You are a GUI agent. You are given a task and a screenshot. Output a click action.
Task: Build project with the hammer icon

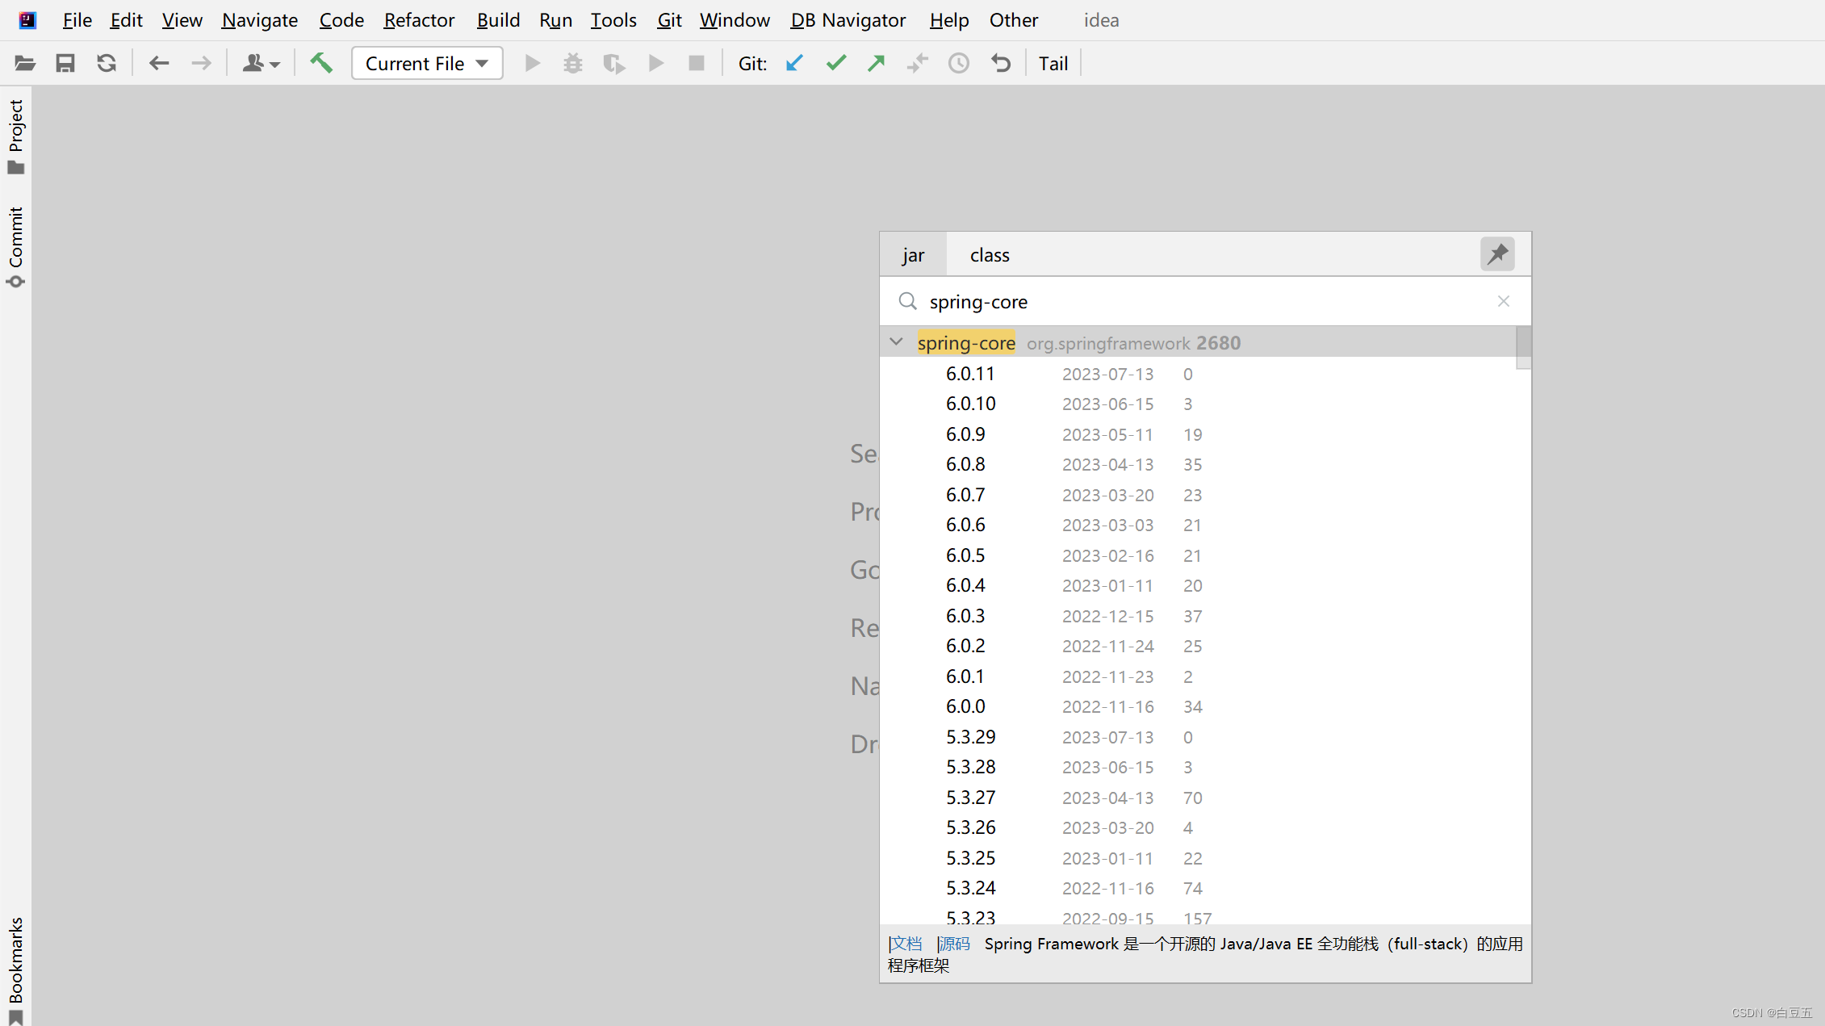tap(321, 63)
